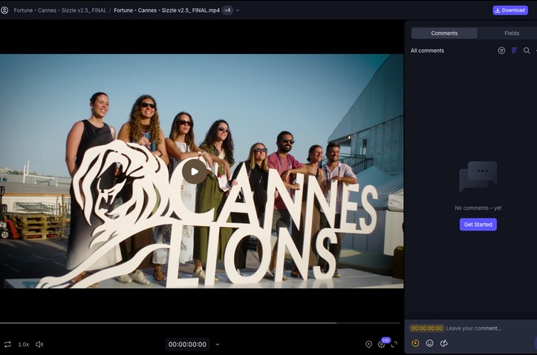
Task: Click the No comments – yet message
Action: pyautogui.click(x=478, y=208)
